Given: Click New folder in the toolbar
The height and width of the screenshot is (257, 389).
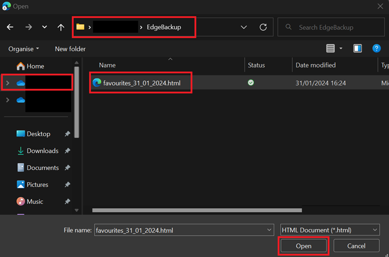Looking at the screenshot, I should click(x=70, y=49).
